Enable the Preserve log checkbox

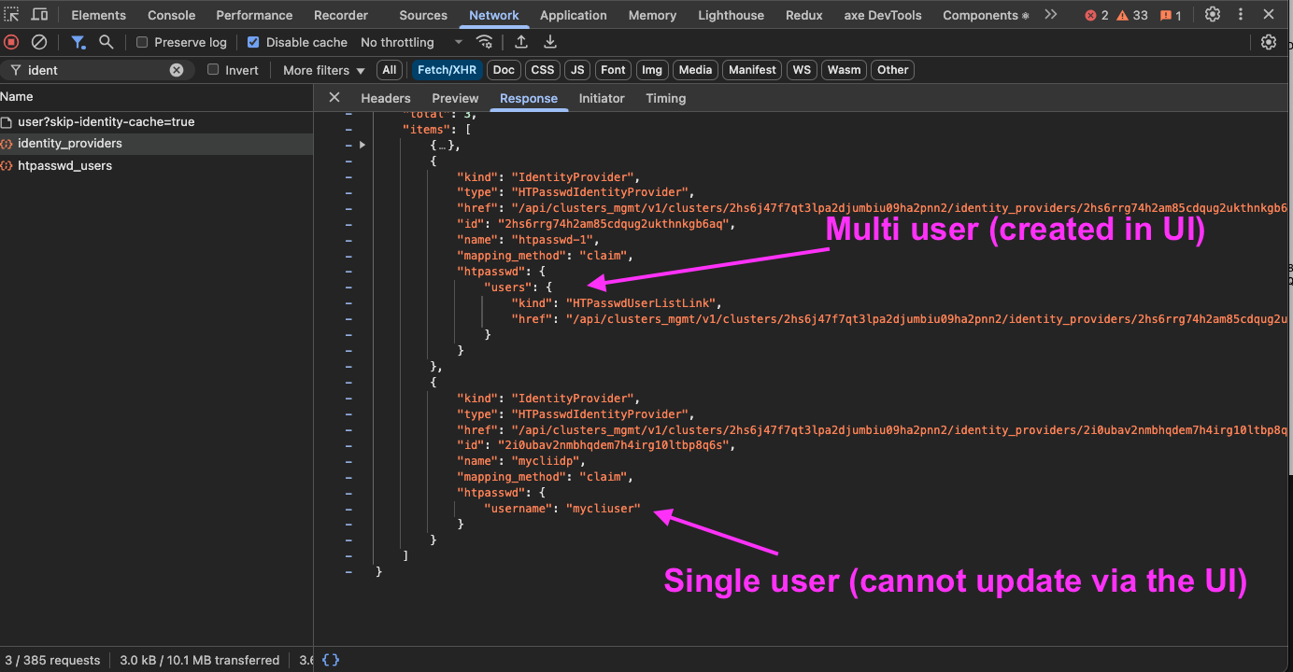point(142,42)
